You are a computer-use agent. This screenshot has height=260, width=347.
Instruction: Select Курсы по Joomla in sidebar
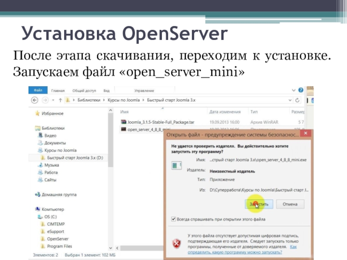coord(60,150)
